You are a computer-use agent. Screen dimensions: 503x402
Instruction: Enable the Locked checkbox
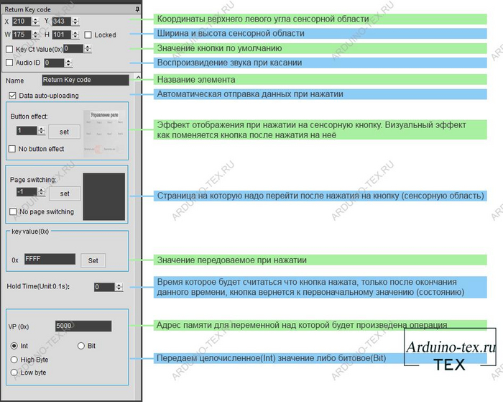(x=88, y=35)
